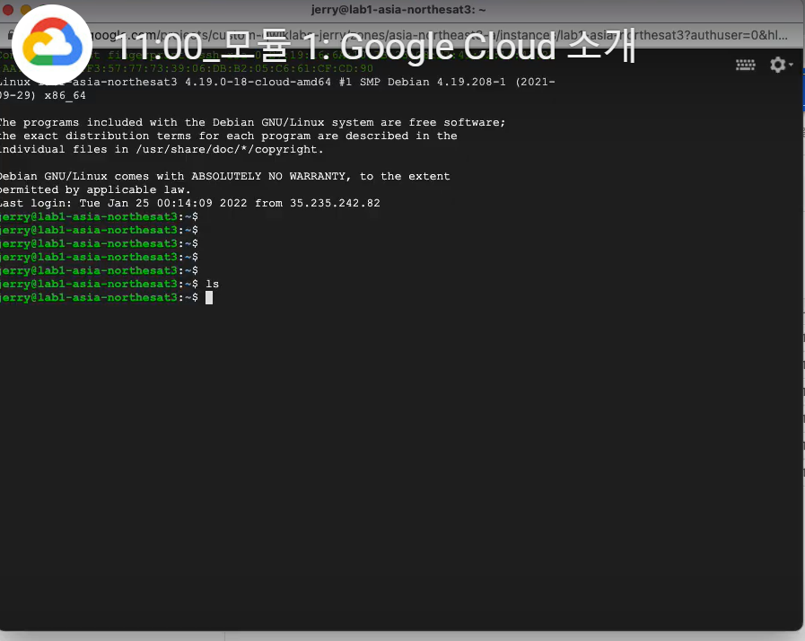Image resolution: width=805 pixels, height=641 pixels.
Task: Click the "permitted by applicable law." line
Action: tap(95, 189)
